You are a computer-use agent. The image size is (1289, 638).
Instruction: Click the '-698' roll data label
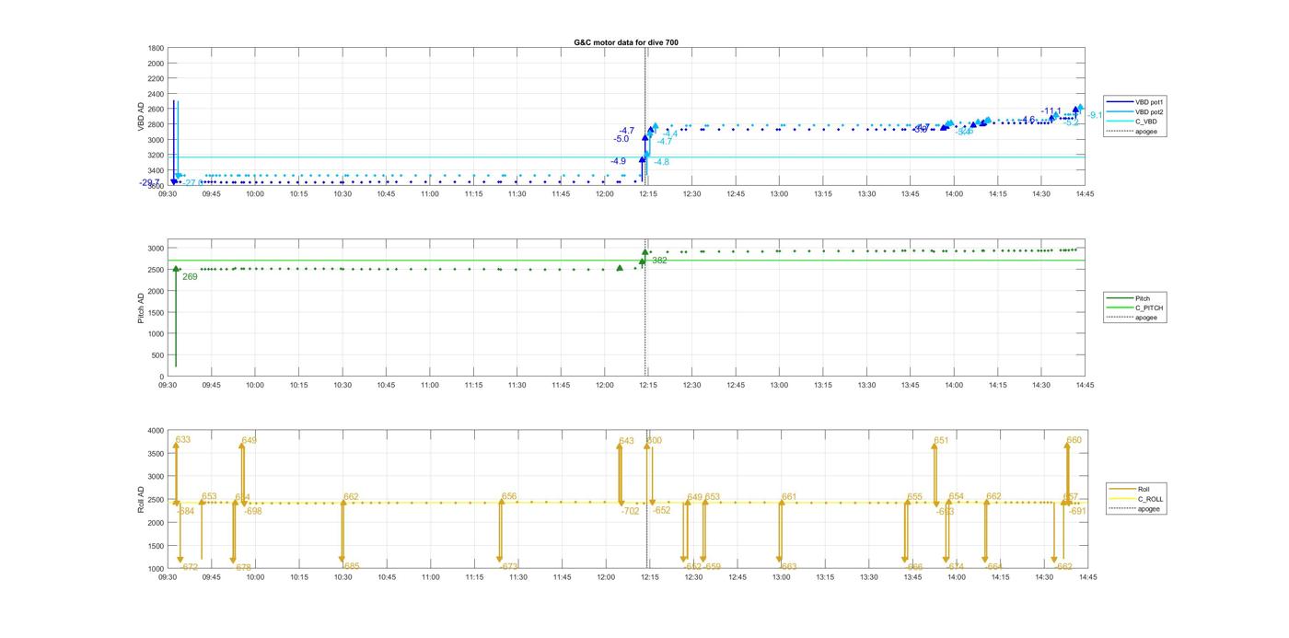tap(253, 511)
